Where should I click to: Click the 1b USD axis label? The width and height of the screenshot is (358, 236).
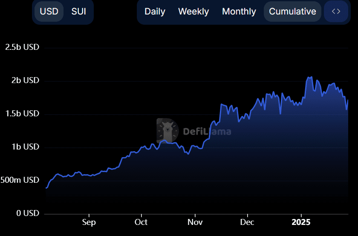coord(25,147)
